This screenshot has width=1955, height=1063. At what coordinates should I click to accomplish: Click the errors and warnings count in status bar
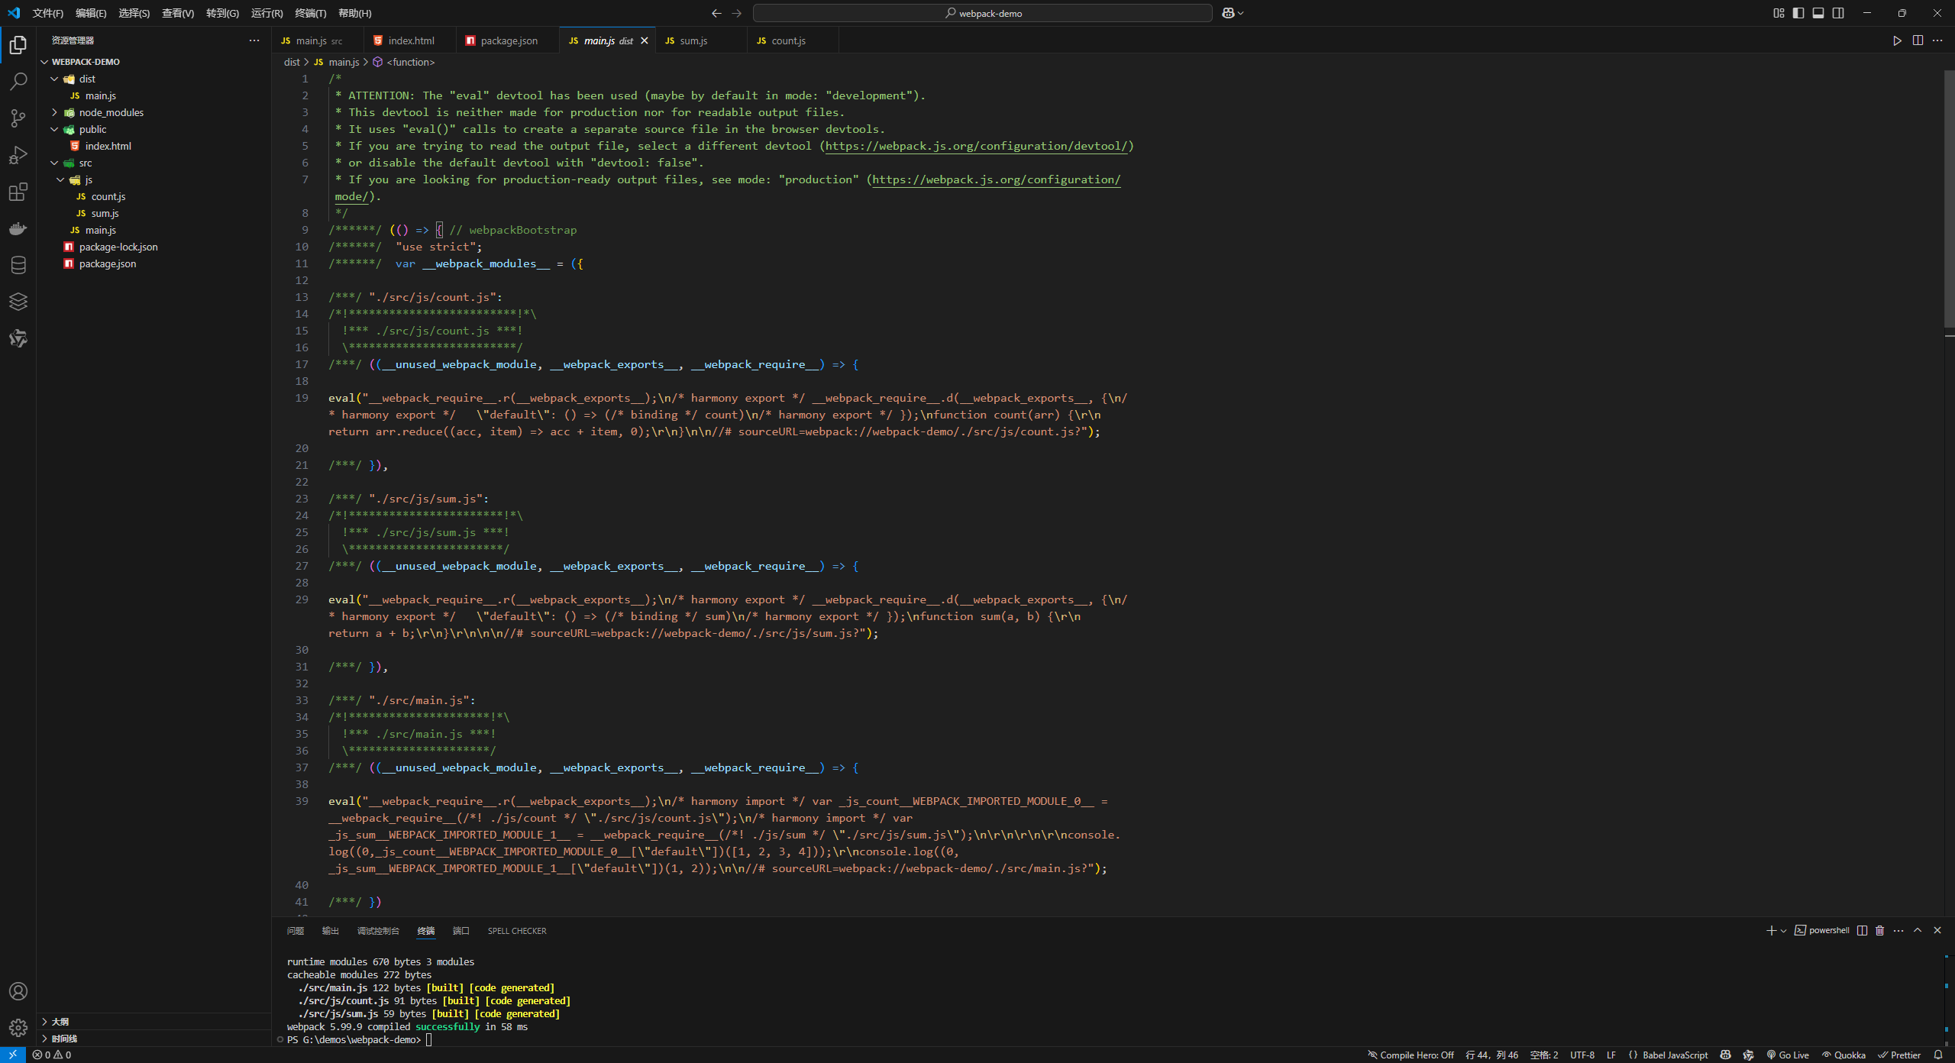pyautogui.click(x=52, y=1055)
